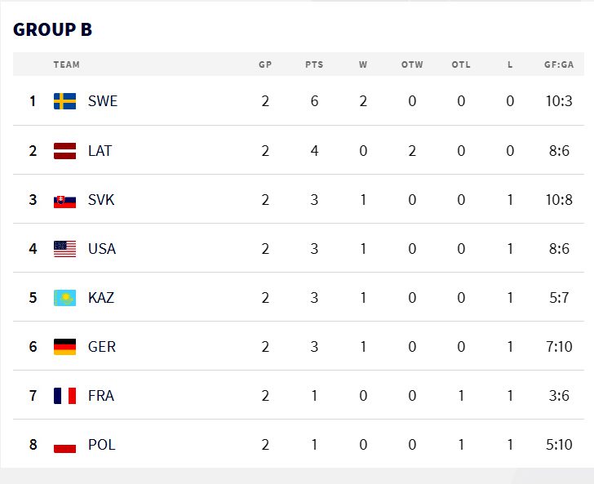This screenshot has width=594, height=484.
Task: Click the GROUP B heading
Action: click(52, 29)
